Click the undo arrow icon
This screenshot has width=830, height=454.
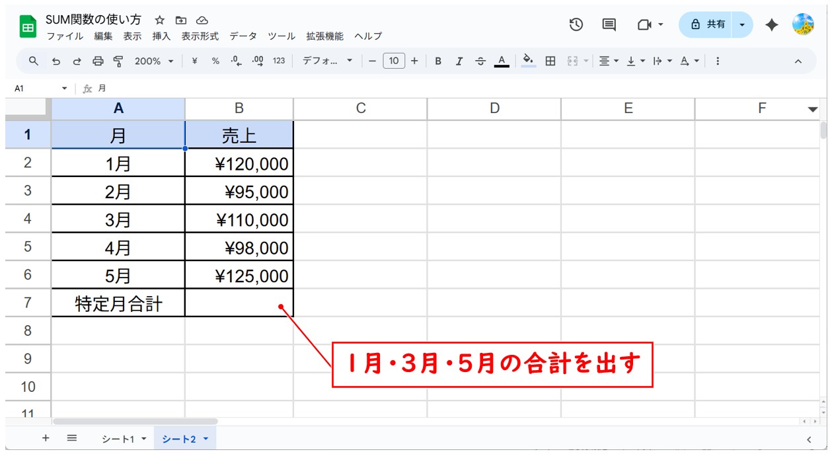pyautogui.click(x=56, y=61)
